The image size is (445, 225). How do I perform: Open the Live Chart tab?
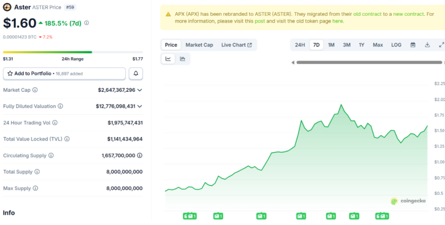pyautogui.click(x=236, y=45)
